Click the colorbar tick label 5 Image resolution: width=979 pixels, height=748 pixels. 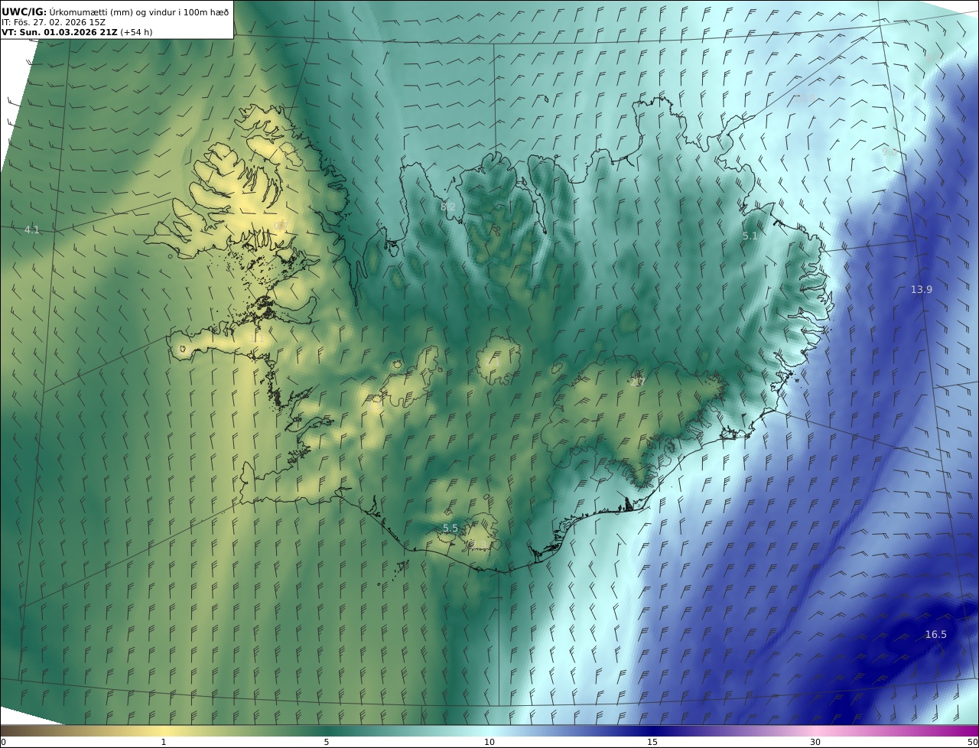tap(327, 742)
